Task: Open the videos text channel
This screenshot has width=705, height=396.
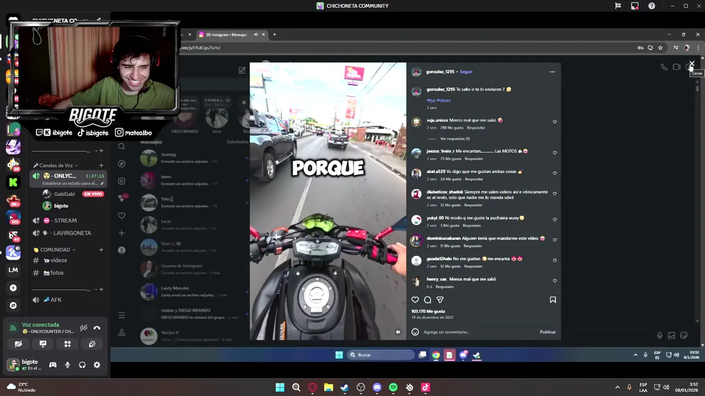Action: (x=69, y=260)
